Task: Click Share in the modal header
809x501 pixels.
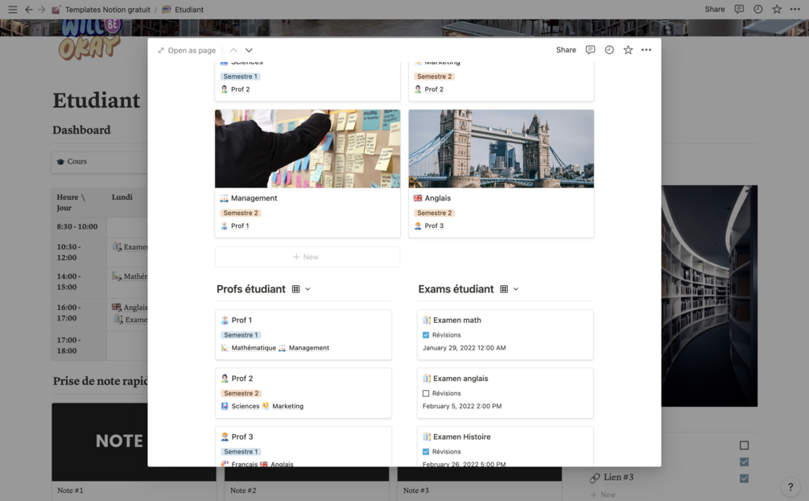Action: pos(566,50)
